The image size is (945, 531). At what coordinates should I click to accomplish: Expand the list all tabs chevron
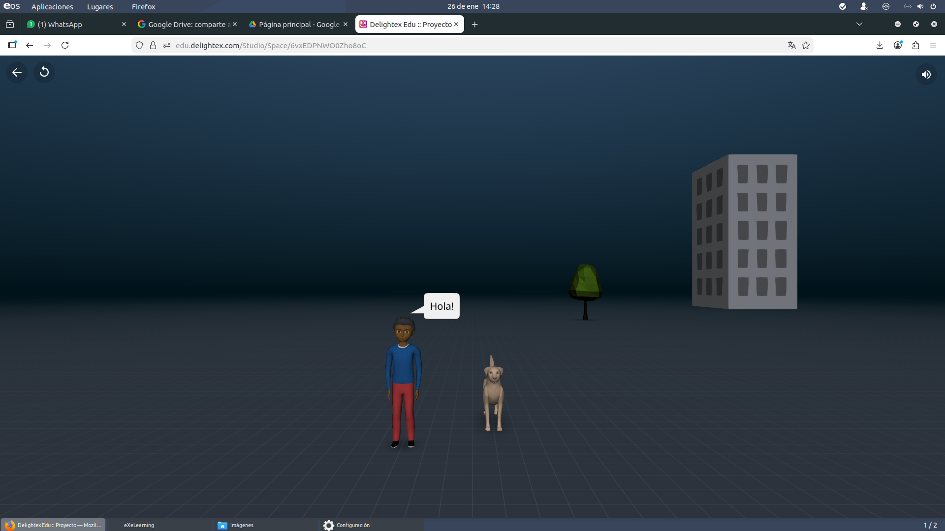859,24
